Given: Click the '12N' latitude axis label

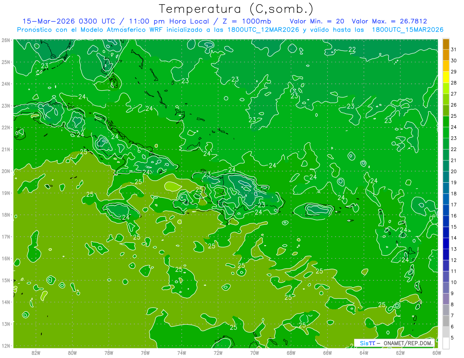Looking at the screenshot, I should coord(5,346).
